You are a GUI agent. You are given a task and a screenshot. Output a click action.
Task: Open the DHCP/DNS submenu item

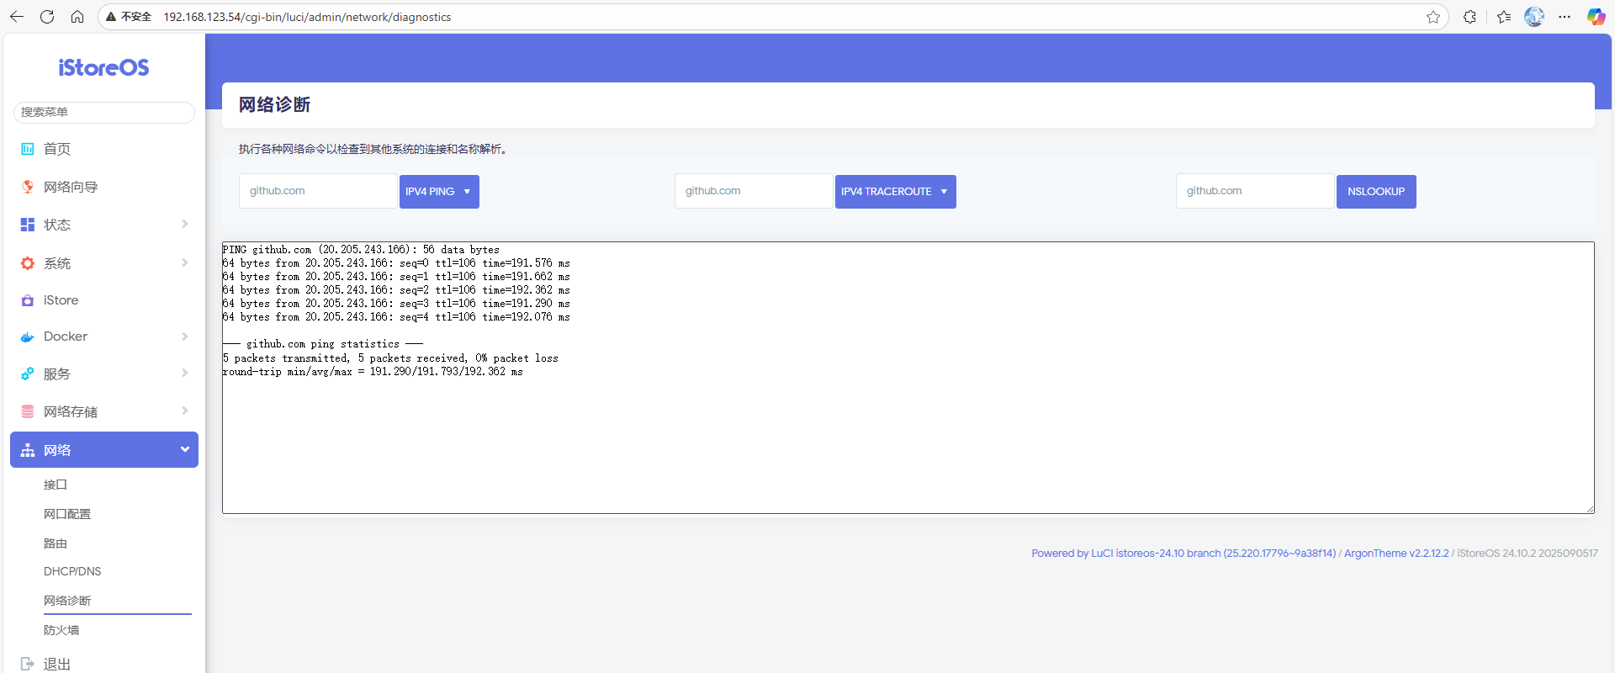[x=72, y=571]
